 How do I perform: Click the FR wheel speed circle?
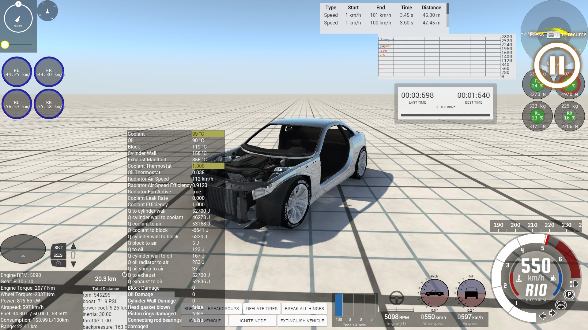click(49, 72)
